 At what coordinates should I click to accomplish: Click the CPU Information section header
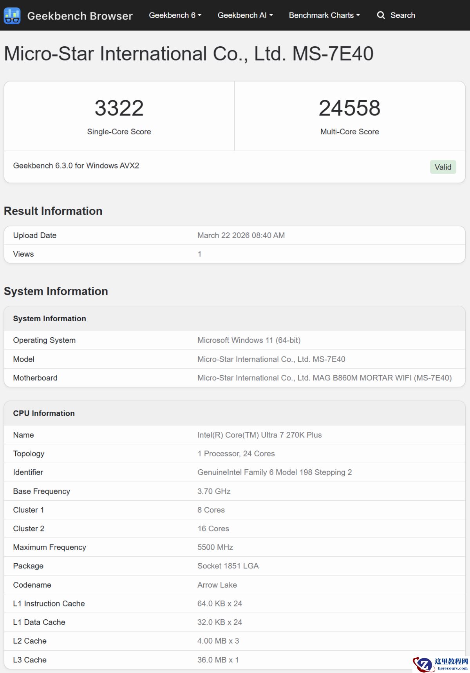tap(44, 413)
